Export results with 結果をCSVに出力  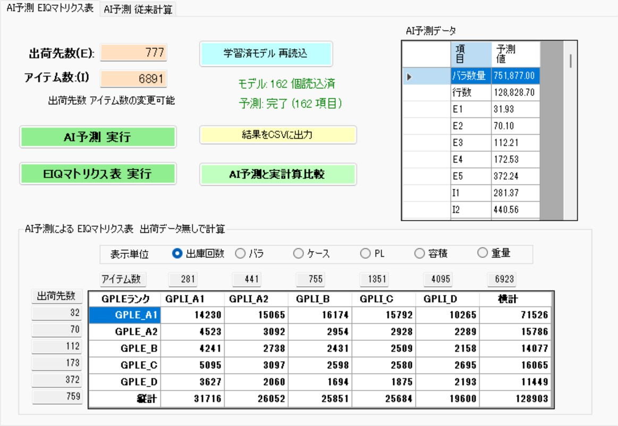click(278, 135)
